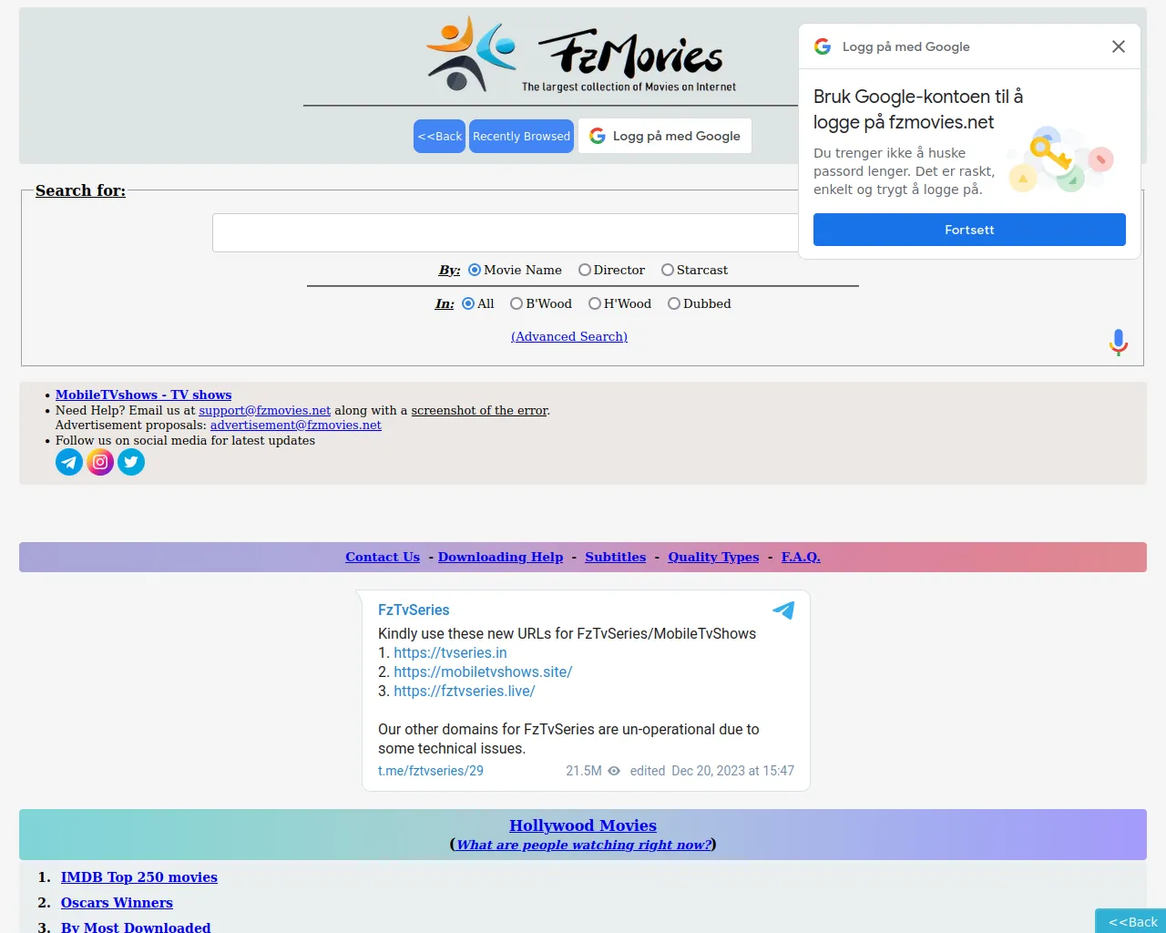Open the Quality Types menu link

coord(713,557)
